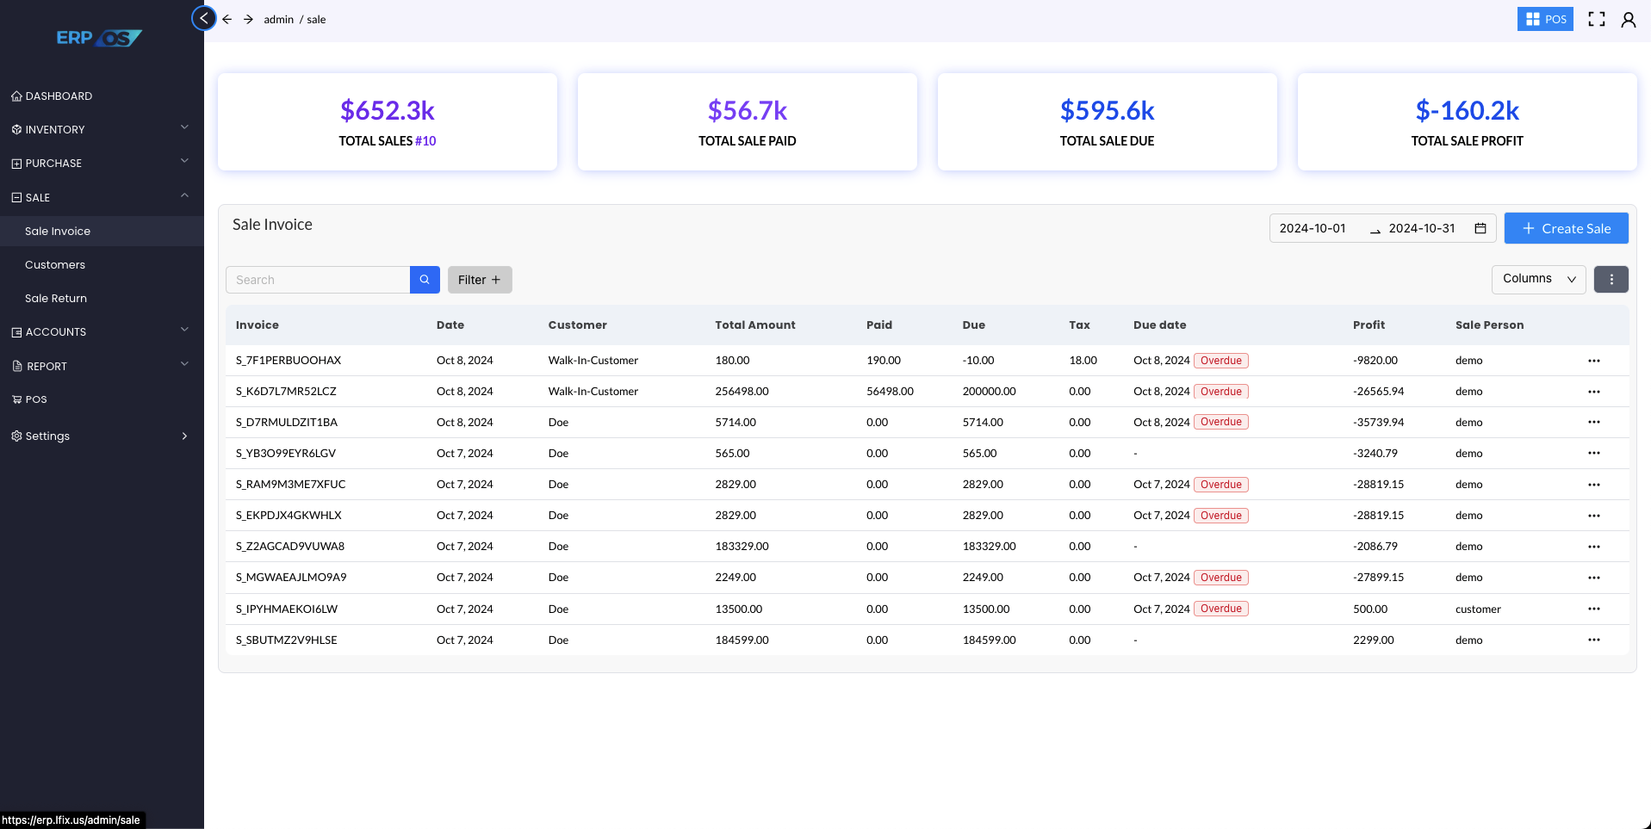Click the browser-style back arrow icon
Screen dimensions: 1651x829
coord(227,19)
